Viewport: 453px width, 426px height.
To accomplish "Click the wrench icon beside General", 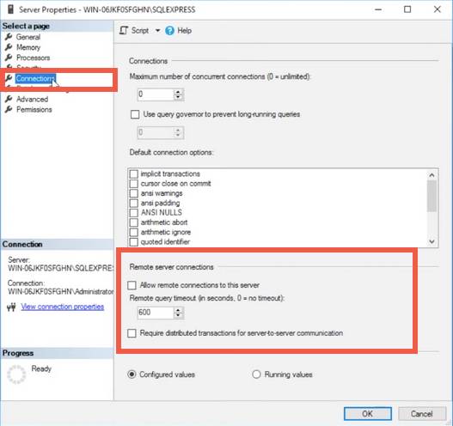I will tap(9, 37).
